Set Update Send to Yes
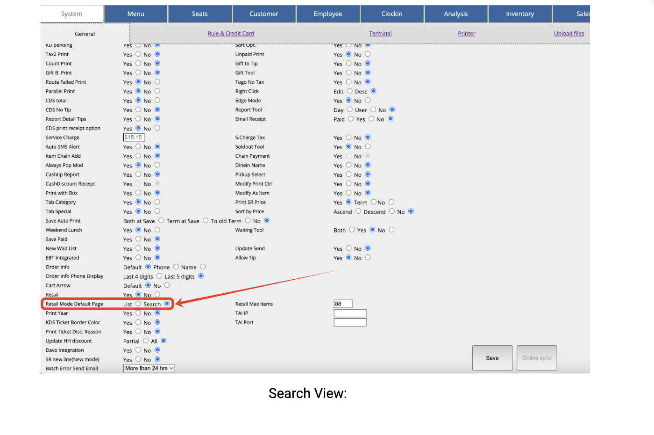Screen dimensions: 654x435 click(x=349, y=248)
